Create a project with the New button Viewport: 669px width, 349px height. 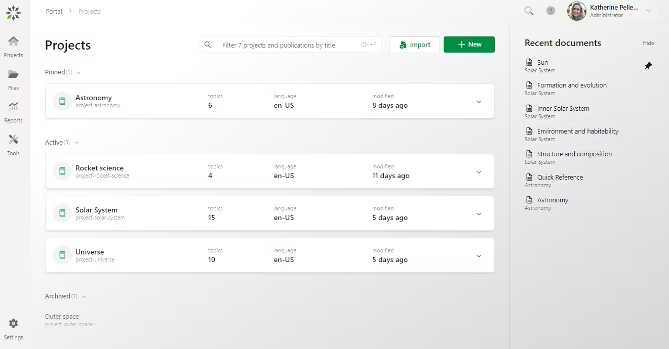tap(469, 45)
